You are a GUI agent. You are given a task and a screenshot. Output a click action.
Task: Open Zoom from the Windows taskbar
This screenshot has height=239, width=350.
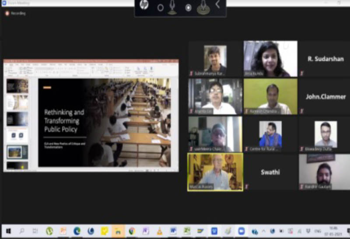coord(241,231)
